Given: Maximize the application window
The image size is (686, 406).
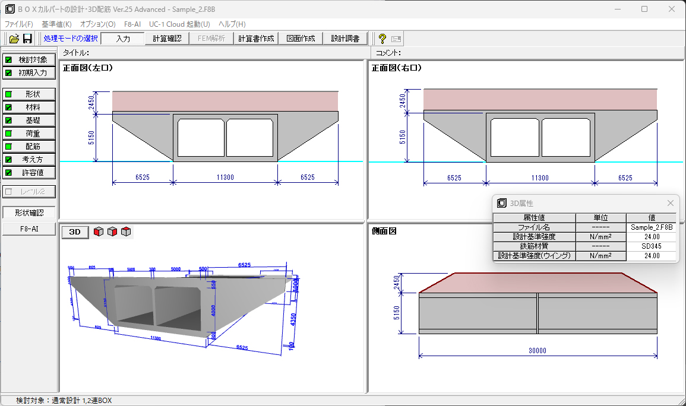Looking at the screenshot, I should pyautogui.click(x=644, y=9).
